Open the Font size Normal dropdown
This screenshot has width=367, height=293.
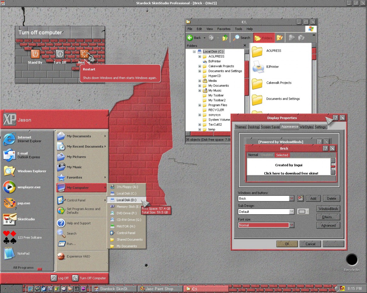tap(292, 225)
